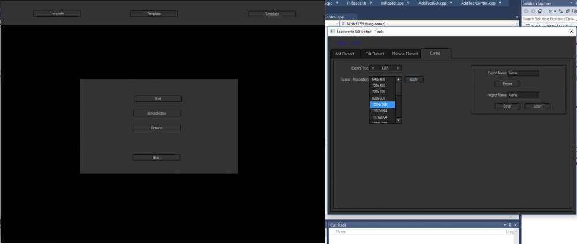Switch to the Add Element tab
577x244 pixels.
(x=344, y=54)
